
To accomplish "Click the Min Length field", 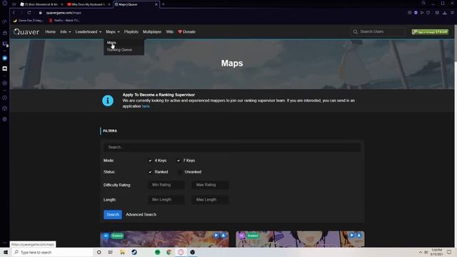I will (166, 200).
